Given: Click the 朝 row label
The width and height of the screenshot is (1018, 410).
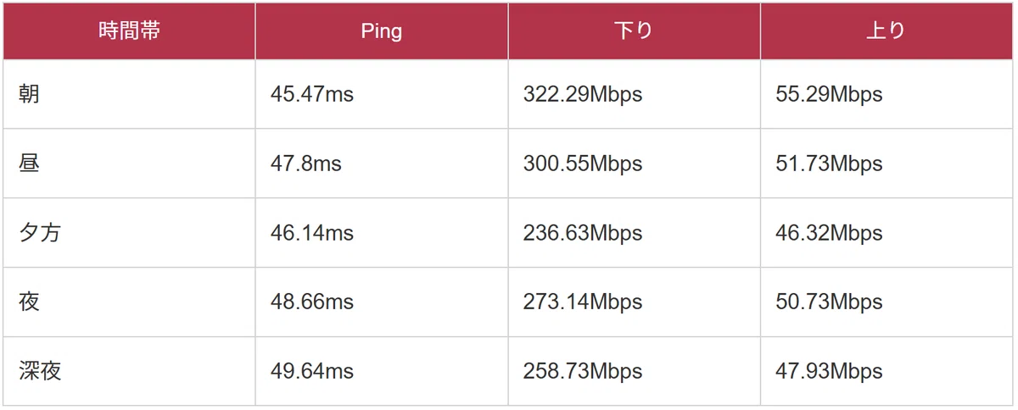Looking at the screenshot, I should pos(30,94).
